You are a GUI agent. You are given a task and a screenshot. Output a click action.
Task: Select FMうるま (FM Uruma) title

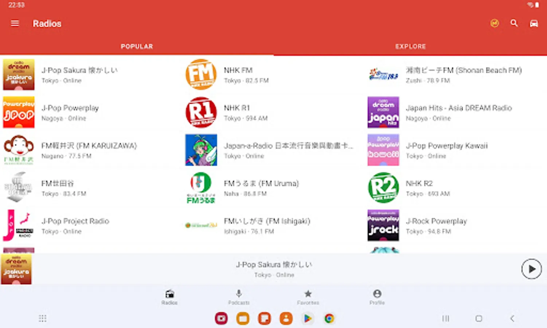point(261,183)
